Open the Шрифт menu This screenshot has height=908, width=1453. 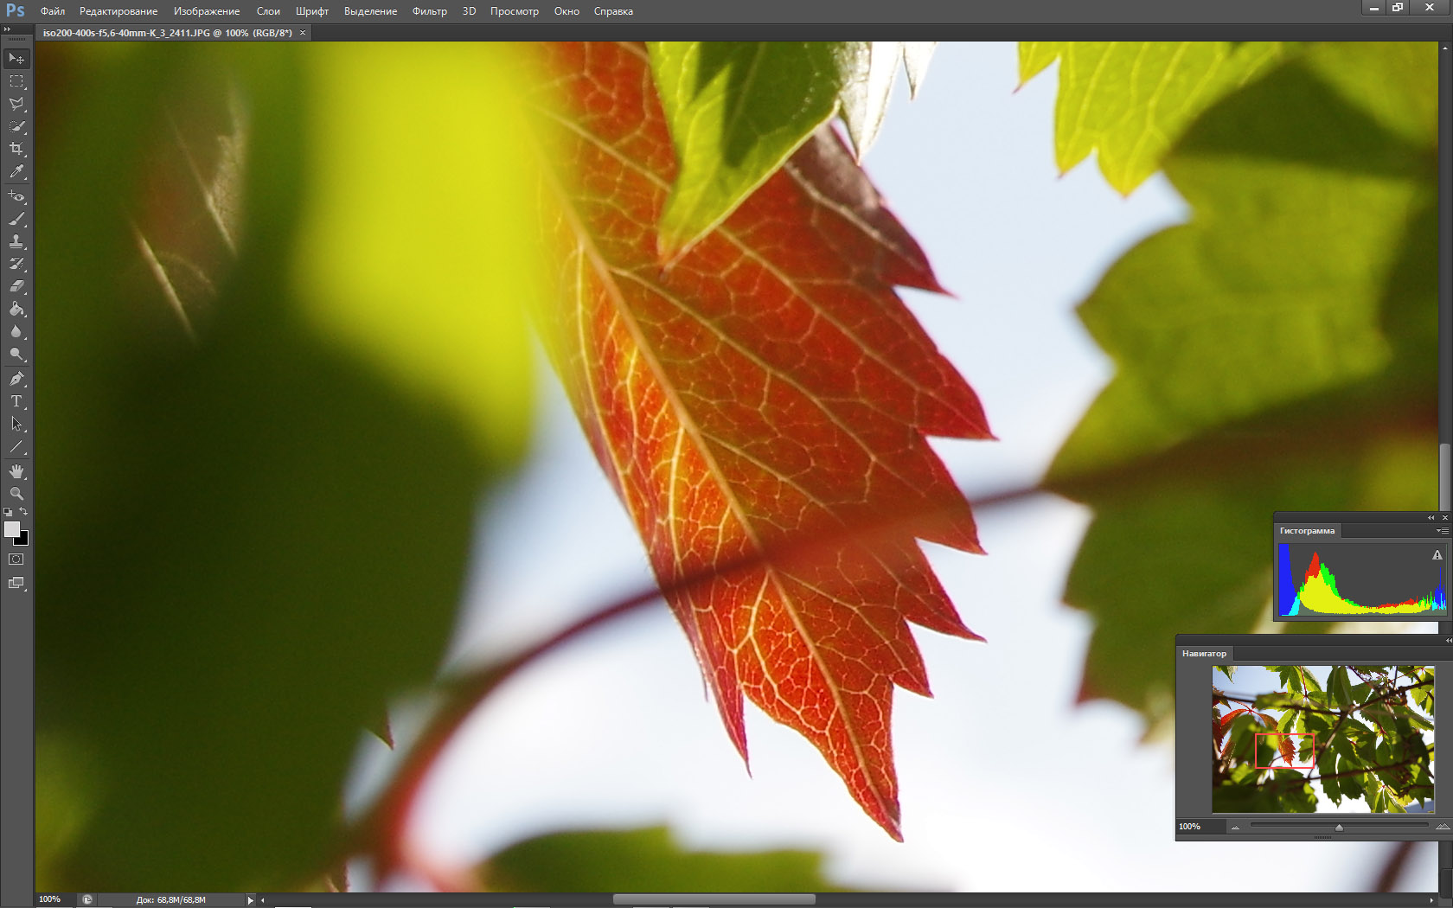(x=312, y=11)
